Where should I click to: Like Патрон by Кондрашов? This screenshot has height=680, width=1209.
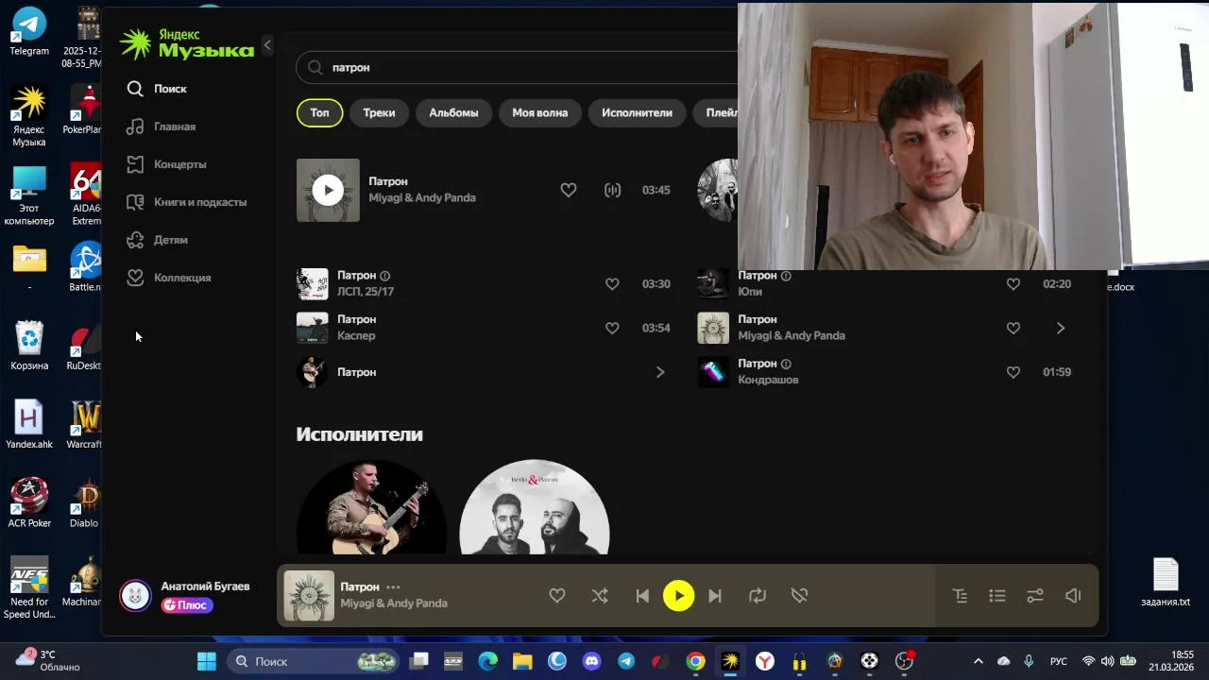[1013, 372]
